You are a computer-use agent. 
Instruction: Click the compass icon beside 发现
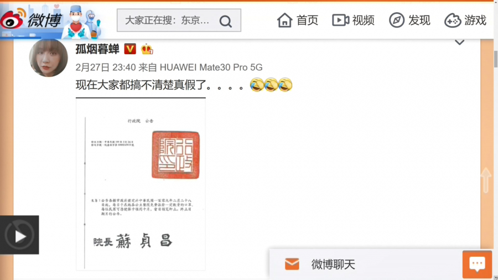[x=397, y=20]
